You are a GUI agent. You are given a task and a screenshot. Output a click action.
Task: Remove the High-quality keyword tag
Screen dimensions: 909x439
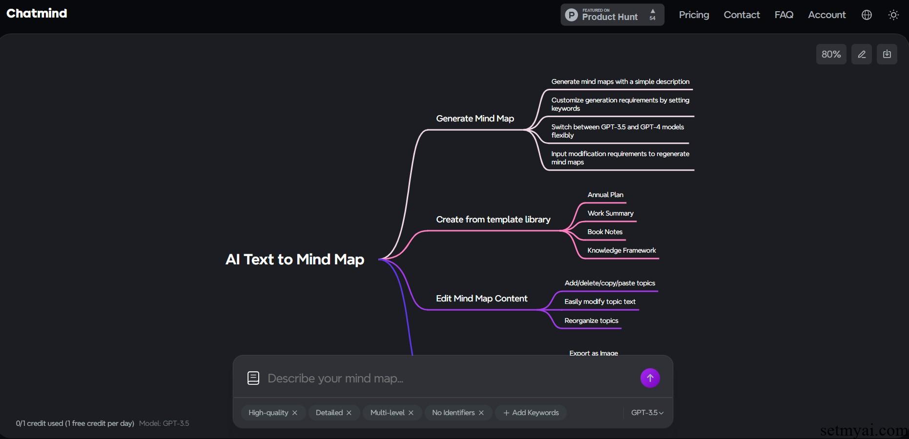295,413
